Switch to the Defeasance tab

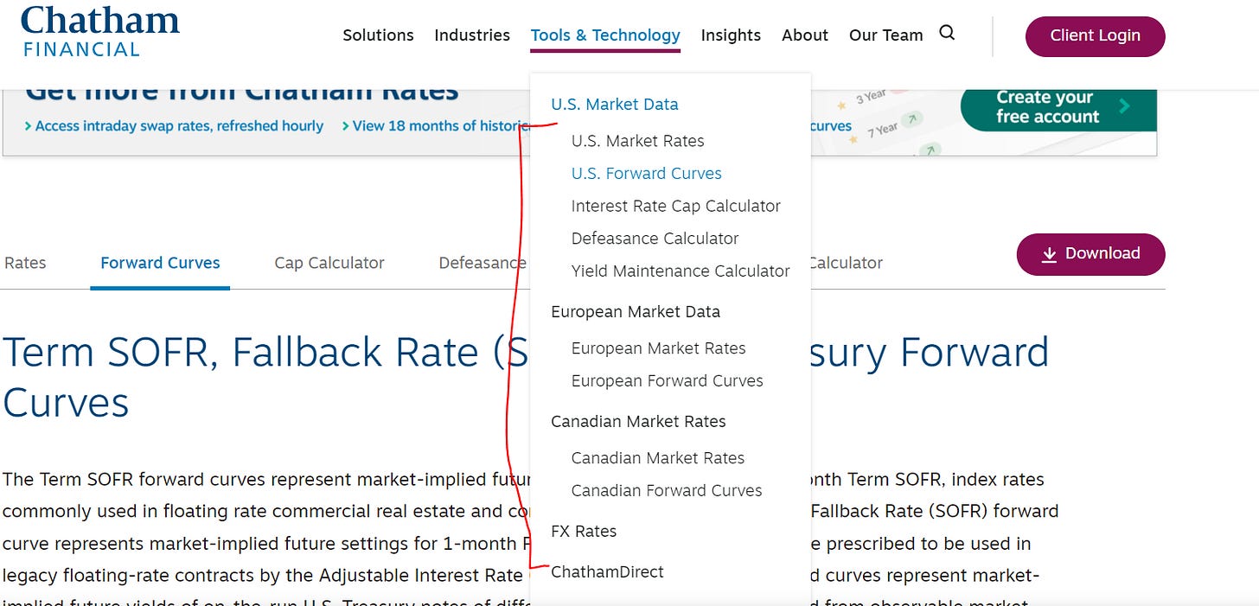point(482,263)
